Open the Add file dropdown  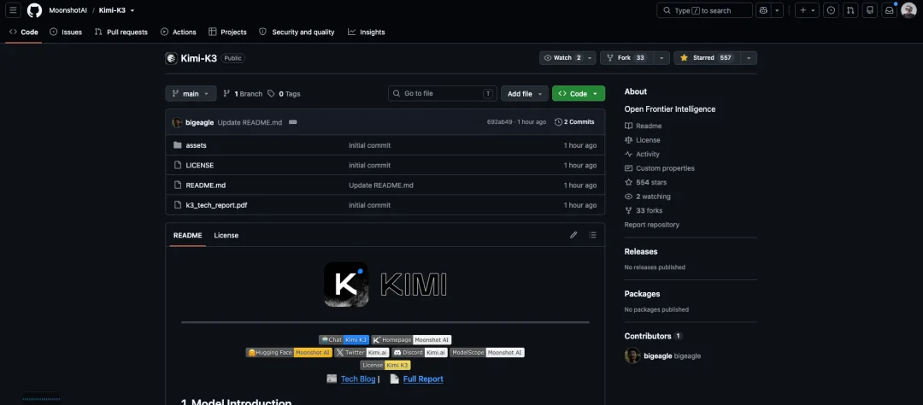click(525, 94)
